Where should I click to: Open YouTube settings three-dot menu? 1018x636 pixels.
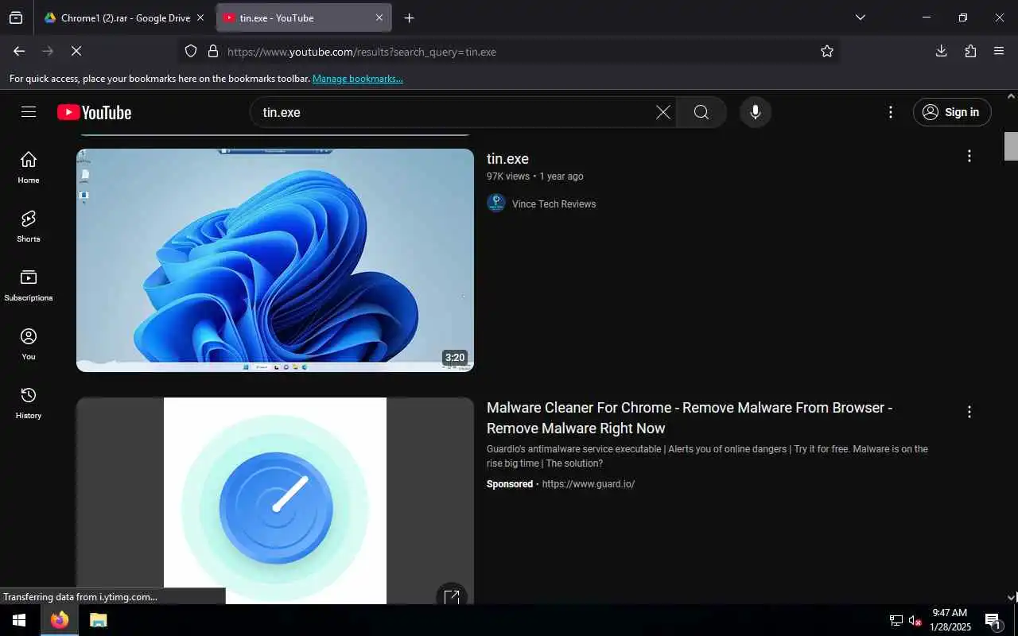(x=891, y=112)
